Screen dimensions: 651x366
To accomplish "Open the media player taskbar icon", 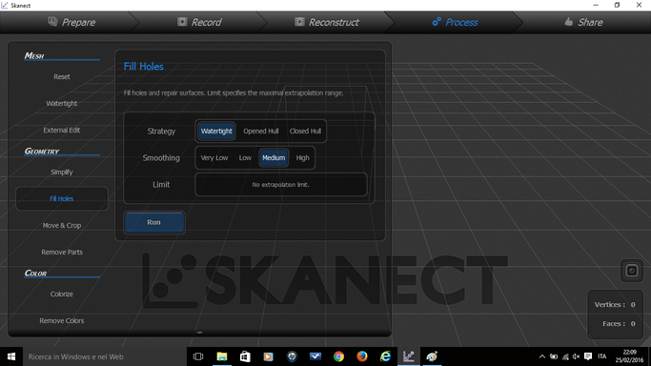I will click(268, 356).
